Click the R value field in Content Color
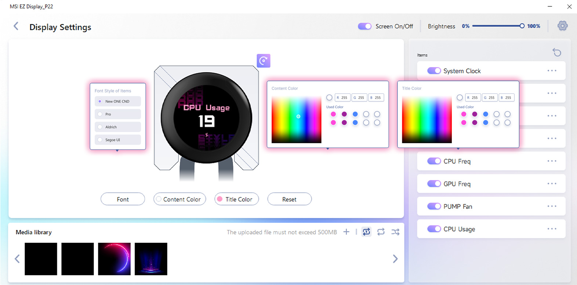This screenshot has width=577, height=285. (x=342, y=98)
